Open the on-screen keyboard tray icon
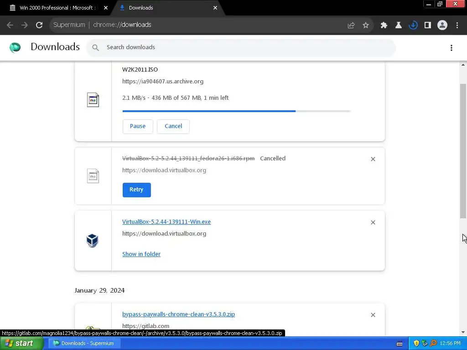This screenshot has height=350, width=467. coord(400,344)
